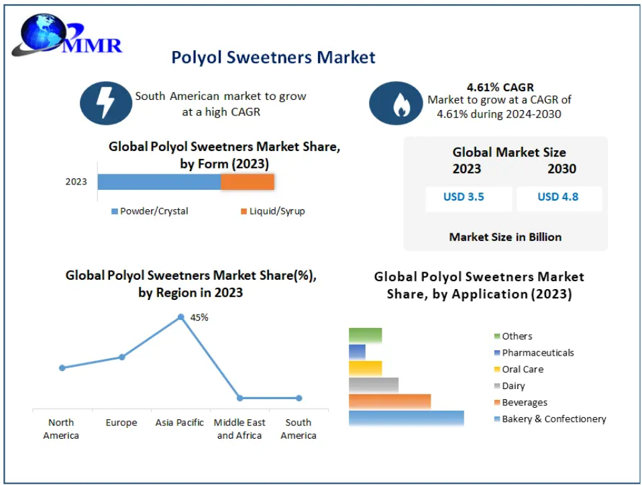Select the Pharmaceuticals legend marker

[x=496, y=353]
